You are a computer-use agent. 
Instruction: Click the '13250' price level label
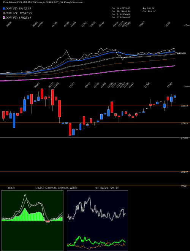(184, 106)
